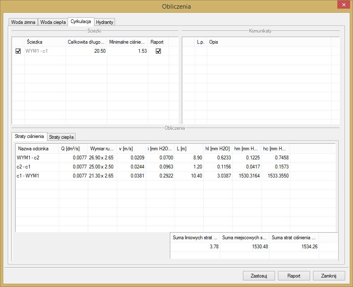The width and height of the screenshot is (353, 287).
Task: Switch to the Woda zimna tab
Action: tap(23, 22)
